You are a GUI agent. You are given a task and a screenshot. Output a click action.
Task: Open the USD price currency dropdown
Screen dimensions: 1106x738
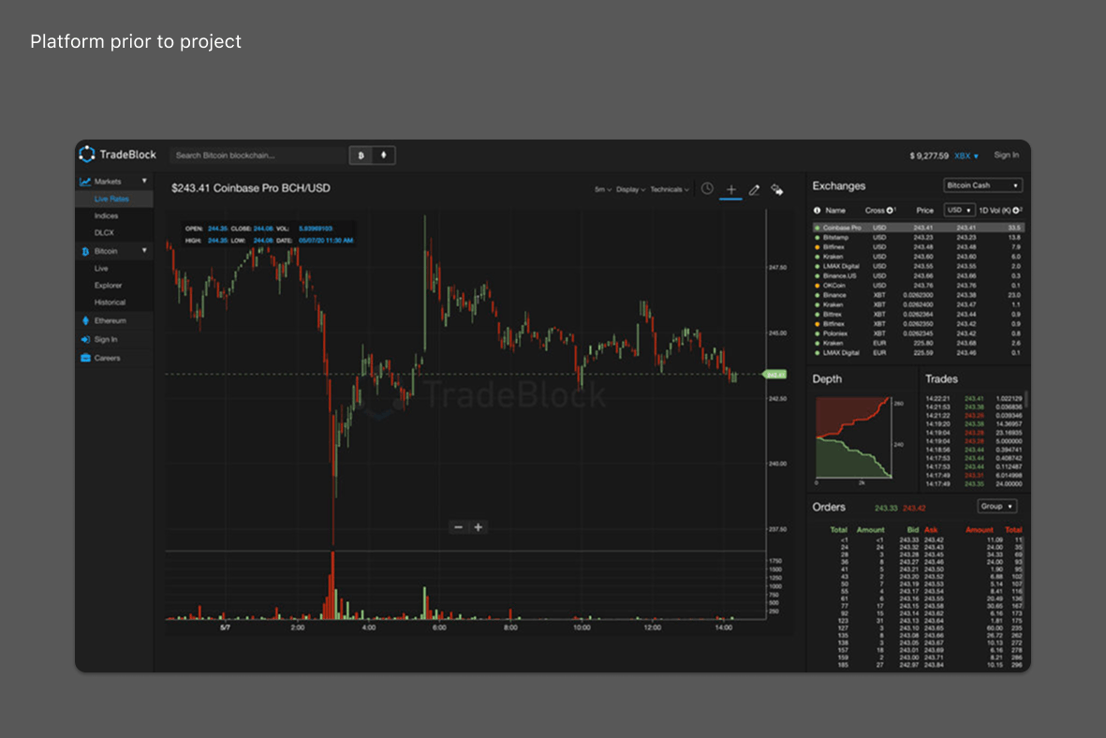959,210
